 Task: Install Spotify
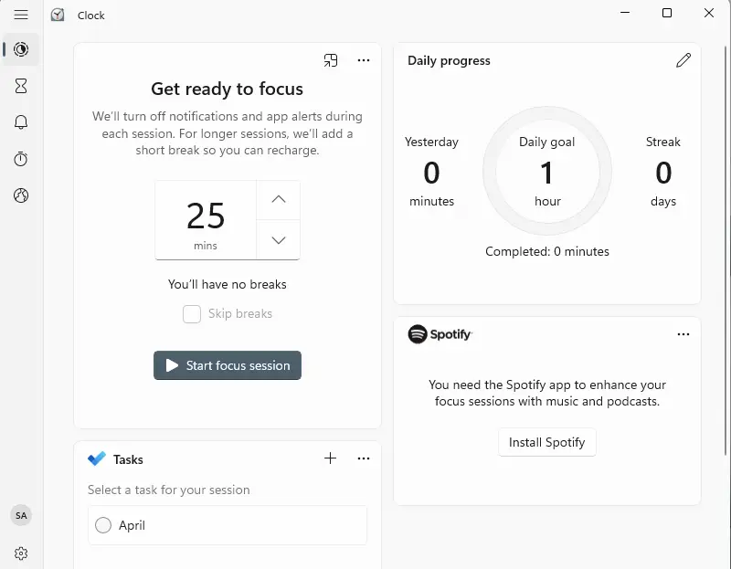[546, 442]
